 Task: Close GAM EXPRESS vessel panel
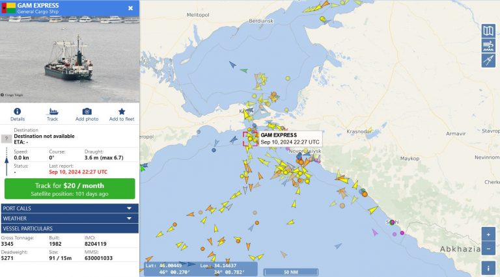130,8
